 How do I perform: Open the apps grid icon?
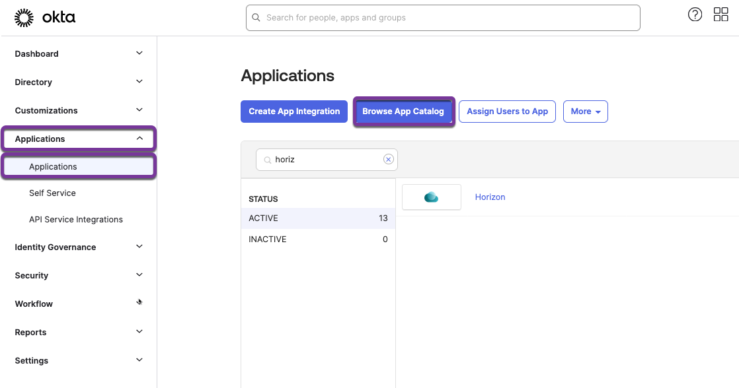(720, 15)
